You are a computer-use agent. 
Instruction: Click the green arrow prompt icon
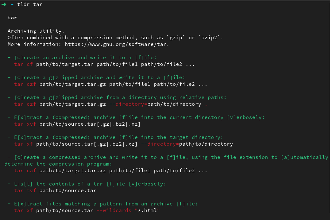pyautogui.click(x=4, y=4)
